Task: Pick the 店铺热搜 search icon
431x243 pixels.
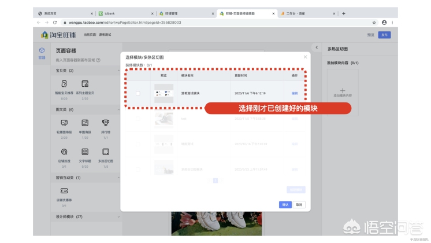Action: [64, 152]
